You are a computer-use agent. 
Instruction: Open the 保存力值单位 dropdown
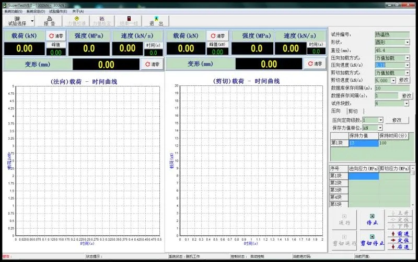[380, 128]
